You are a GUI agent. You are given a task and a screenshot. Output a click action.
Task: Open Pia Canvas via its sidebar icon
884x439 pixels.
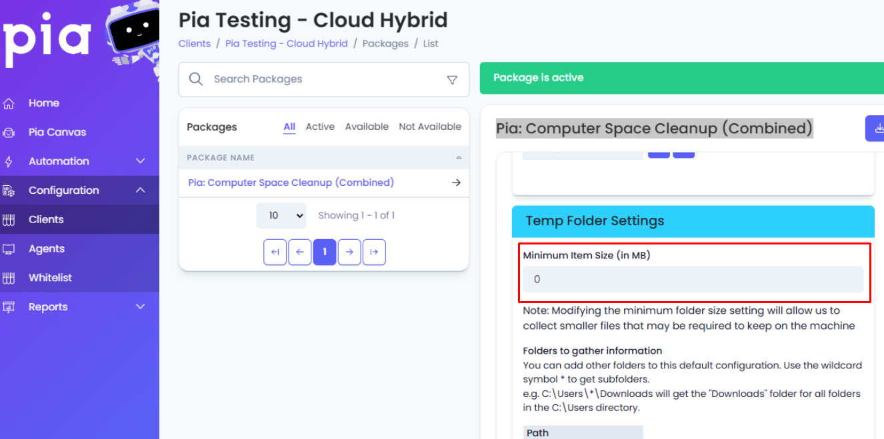coord(9,133)
